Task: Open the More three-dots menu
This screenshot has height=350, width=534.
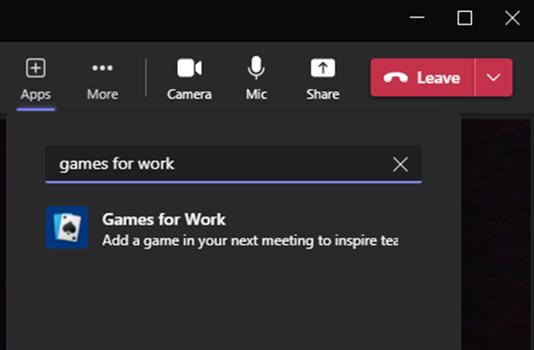Action: [103, 67]
